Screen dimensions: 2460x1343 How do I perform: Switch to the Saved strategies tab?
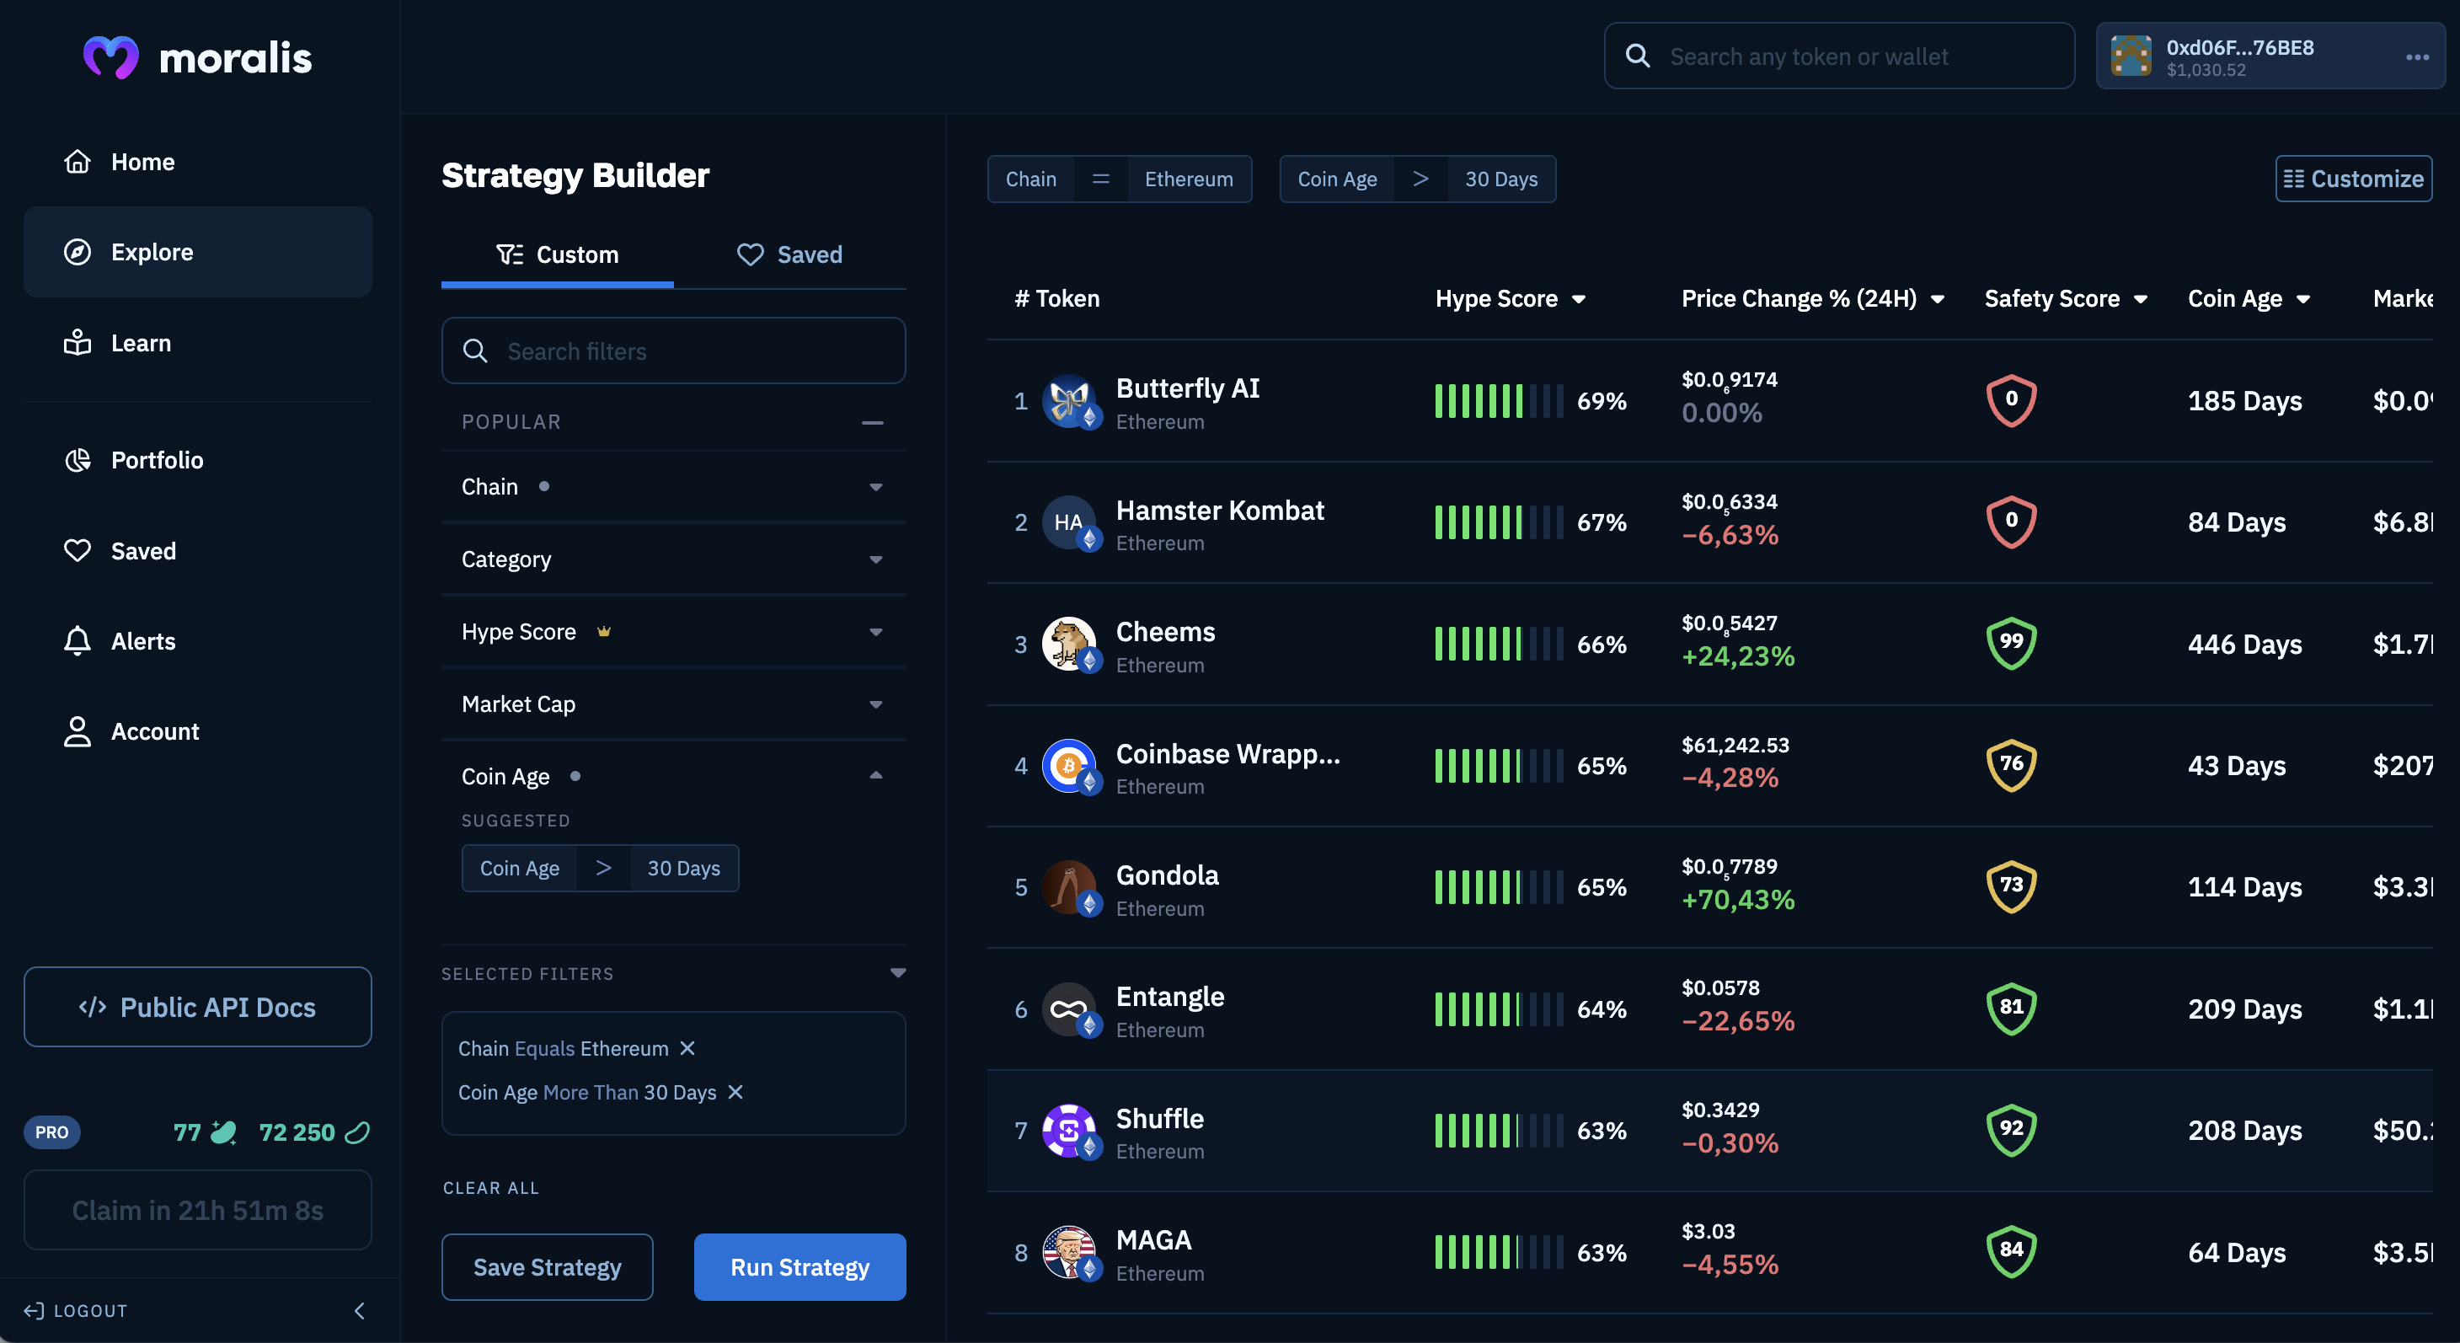click(789, 255)
